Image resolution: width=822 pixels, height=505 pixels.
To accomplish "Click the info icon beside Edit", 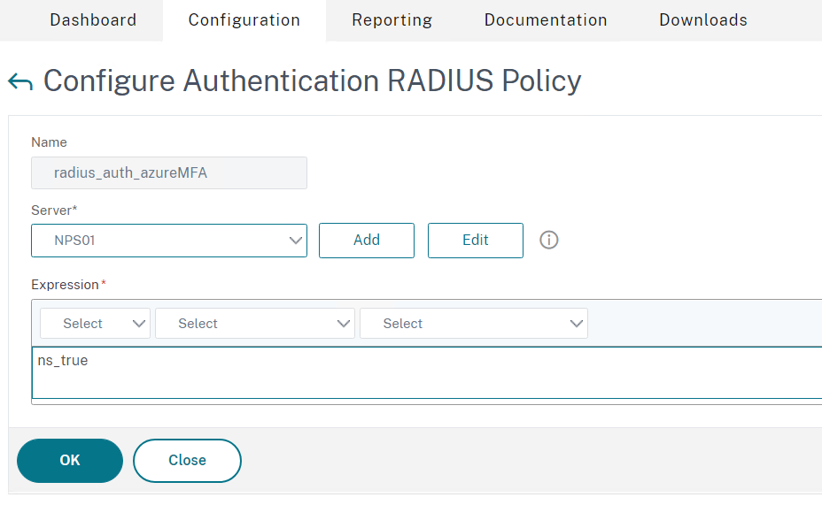I will tap(549, 241).
